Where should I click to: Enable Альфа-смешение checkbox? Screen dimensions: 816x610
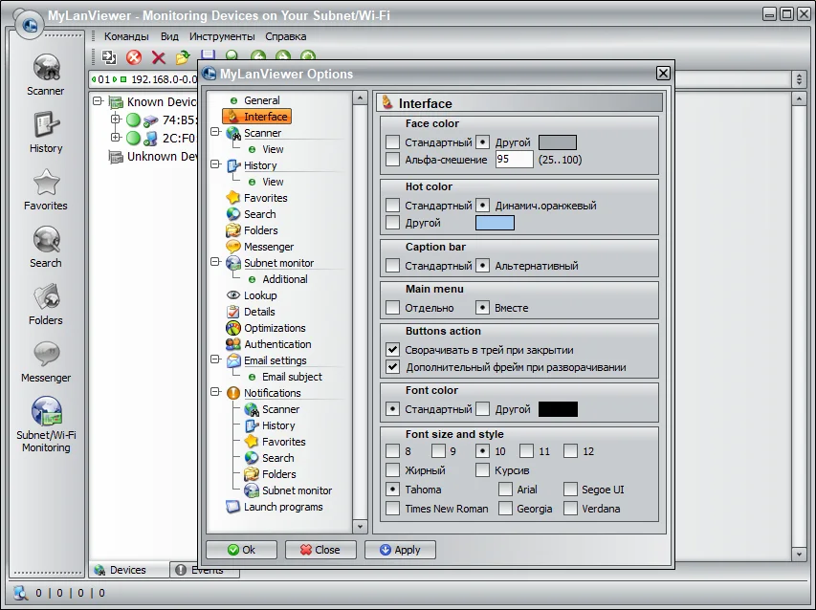pyautogui.click(x=393, y=159)
